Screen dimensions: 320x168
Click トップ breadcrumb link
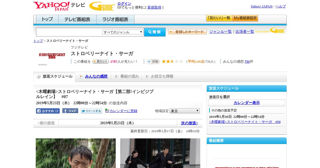click(38, 41)
